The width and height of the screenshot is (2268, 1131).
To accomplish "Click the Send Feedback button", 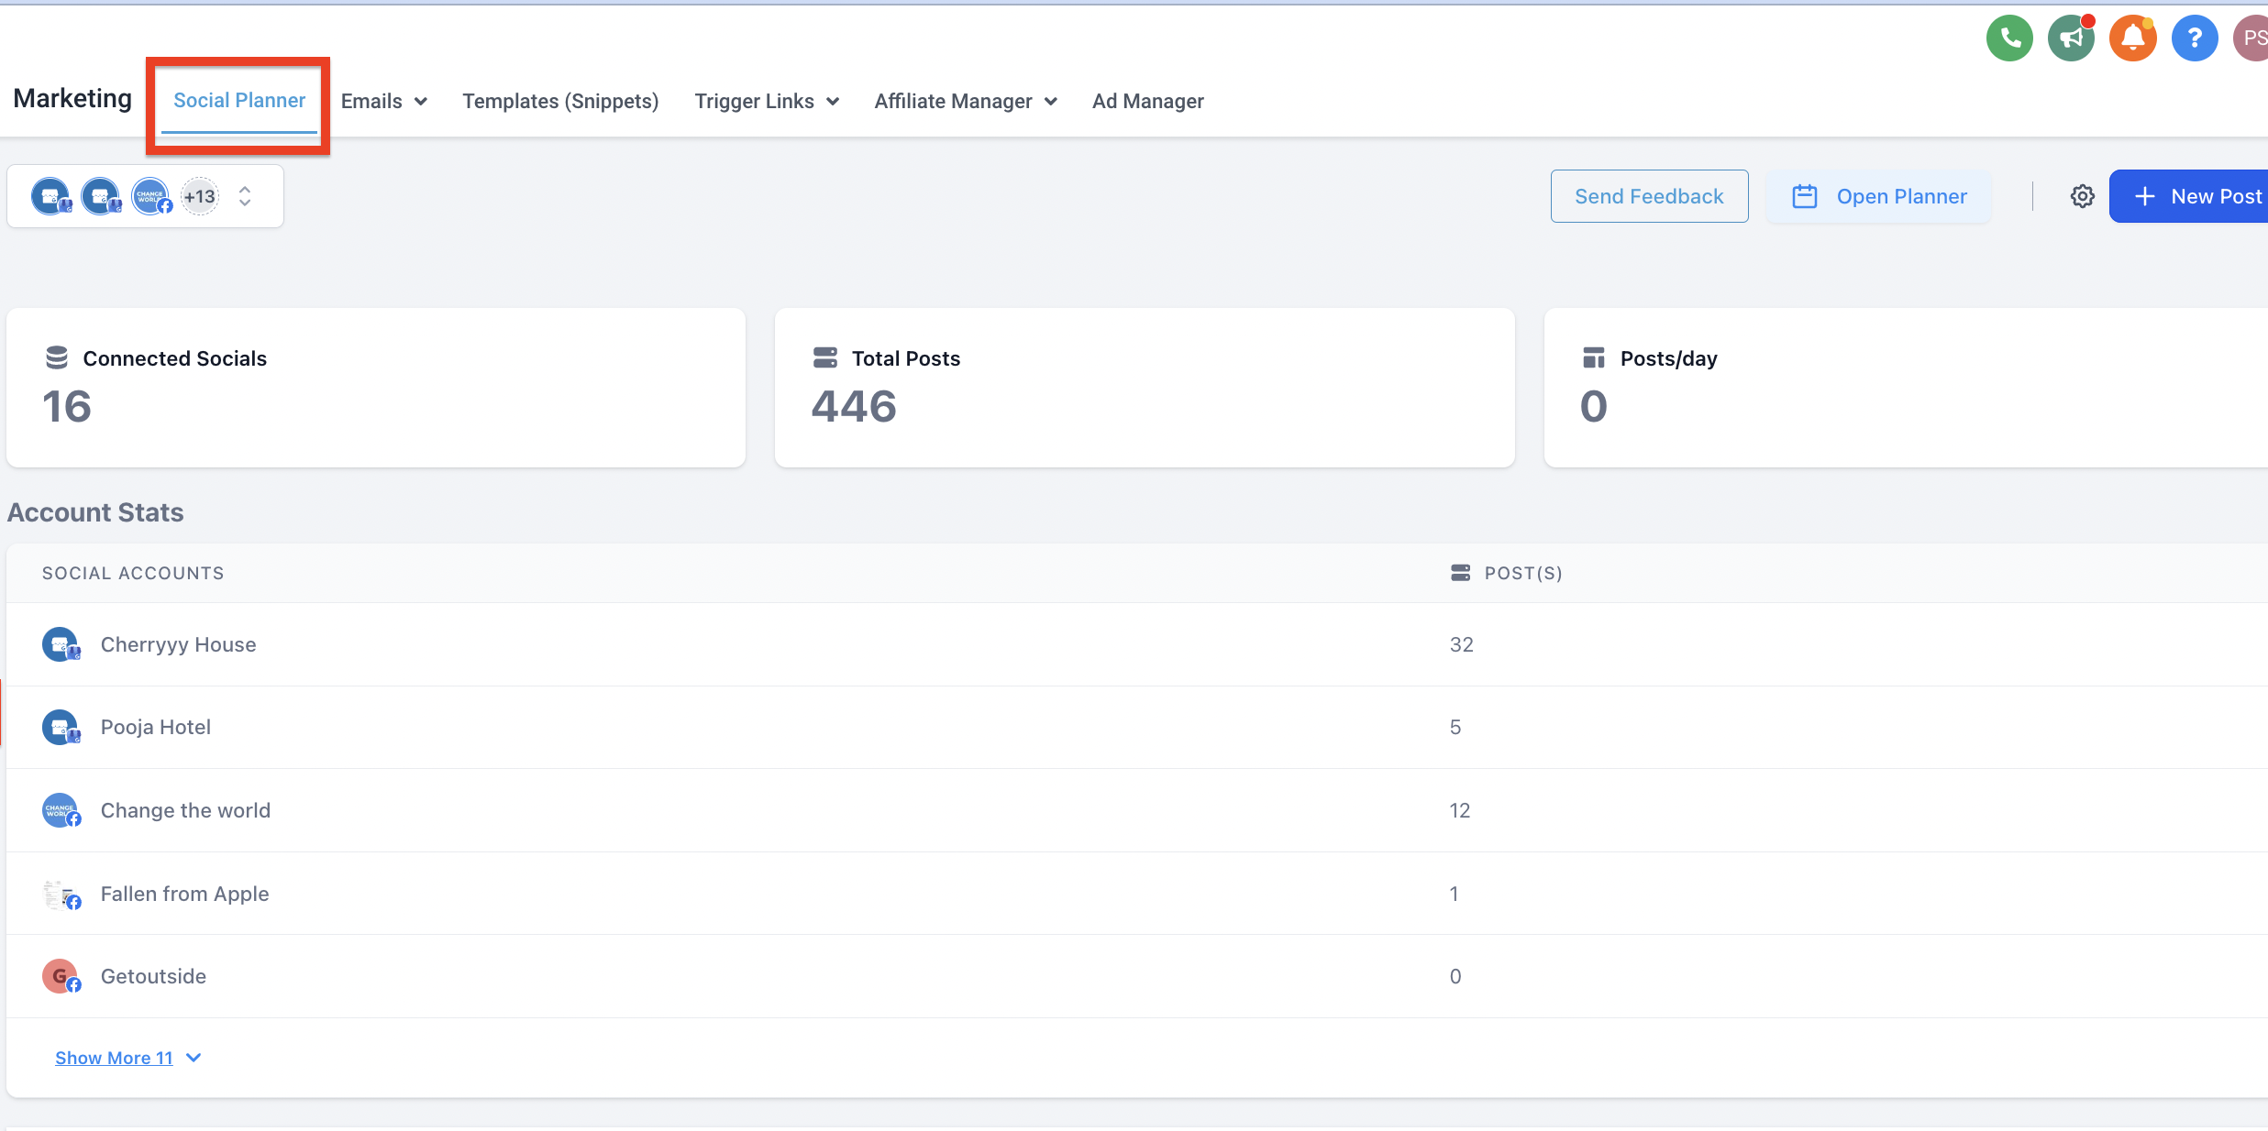I will point(1648,196).
